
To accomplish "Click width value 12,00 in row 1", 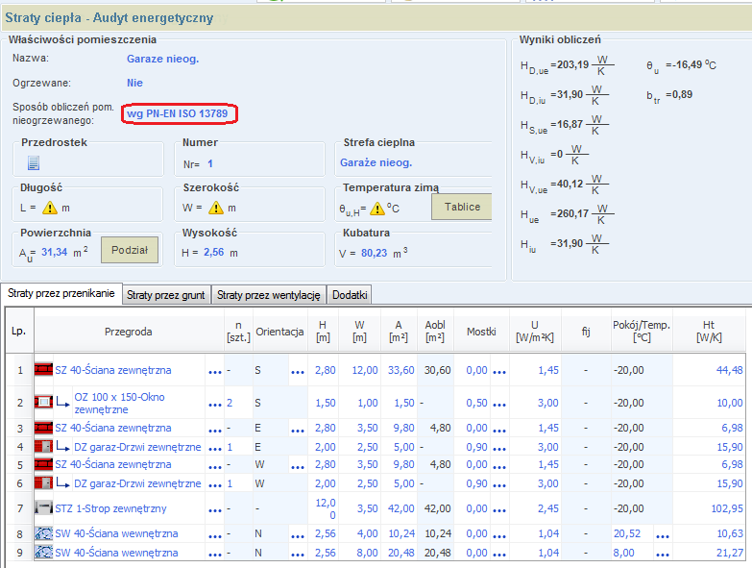I will point(365,370).
